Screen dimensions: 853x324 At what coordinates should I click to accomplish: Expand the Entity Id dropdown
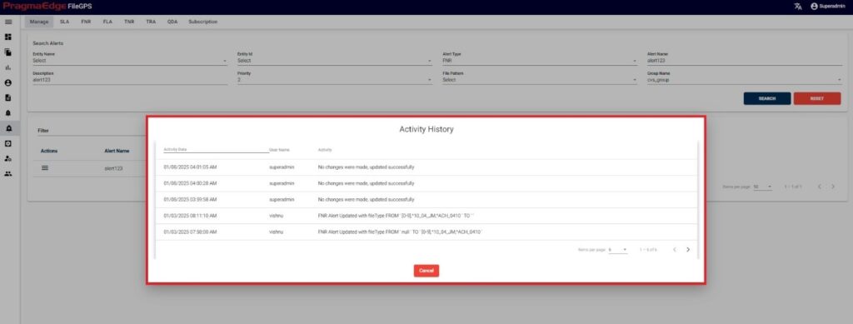(x=335, y=61)
